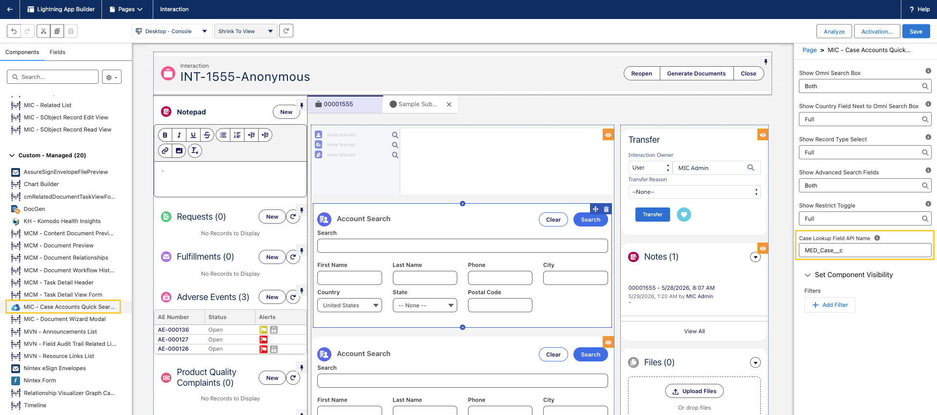
Task: Click the Copy icon in the toolbar
Action: click(57, 31)
